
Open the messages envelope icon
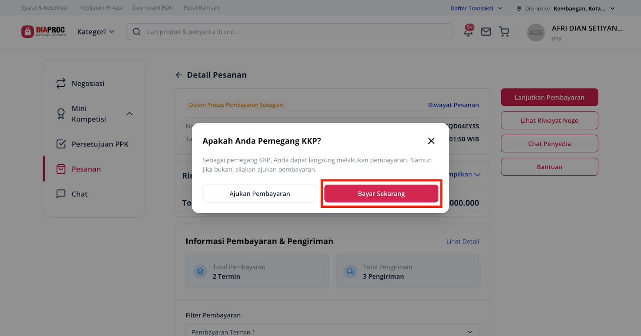click(x=486, y=32)
